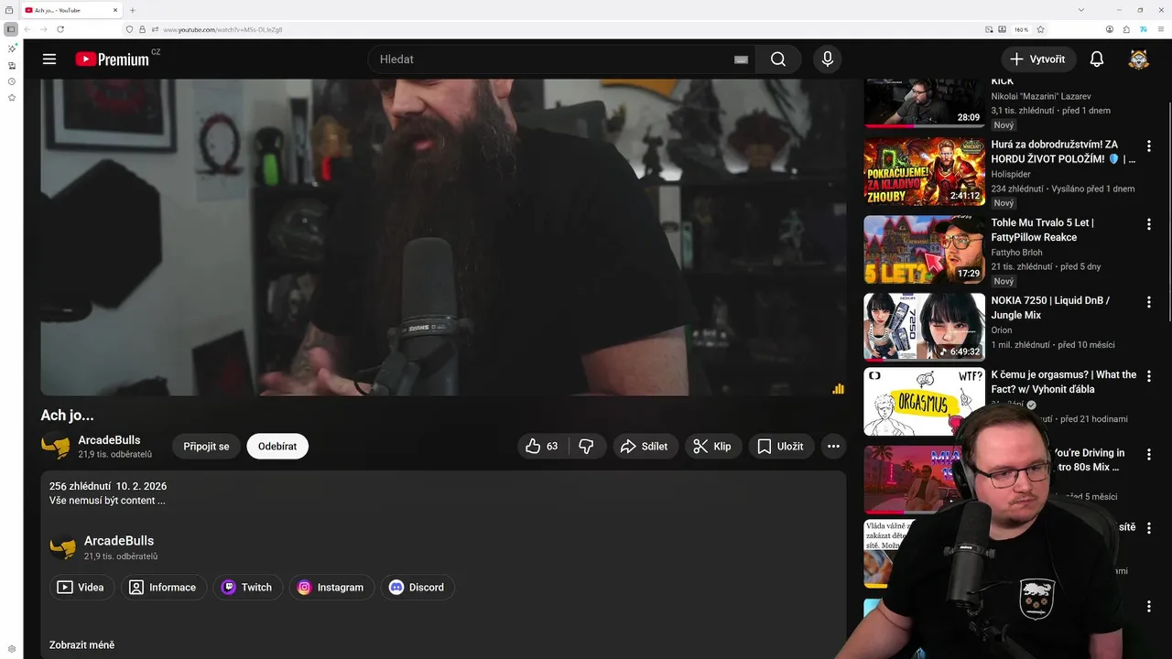Open the browser extensions icon
Viewport: 1172px width, 659px height.
1126,29
